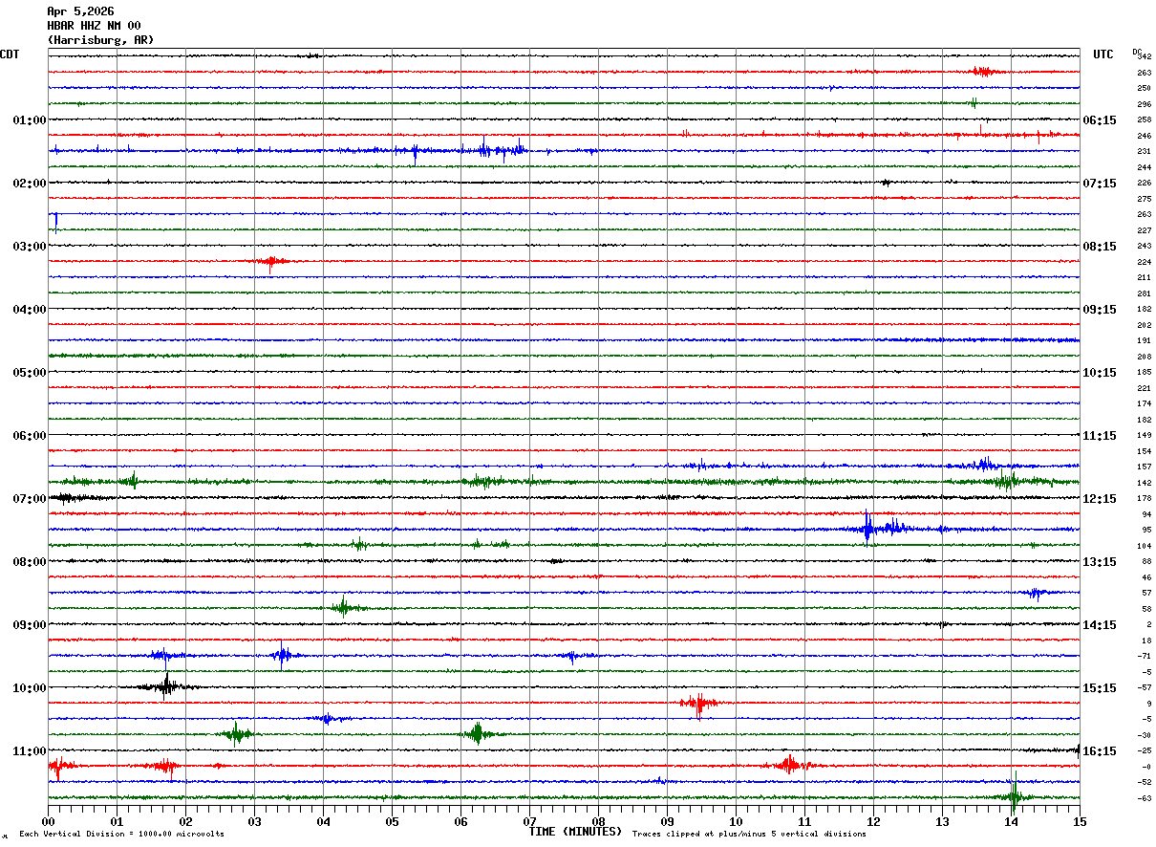This screenshot has width=1156, height=847.
Task: Click the minute axis tick '00'
Action: [48, 821]
